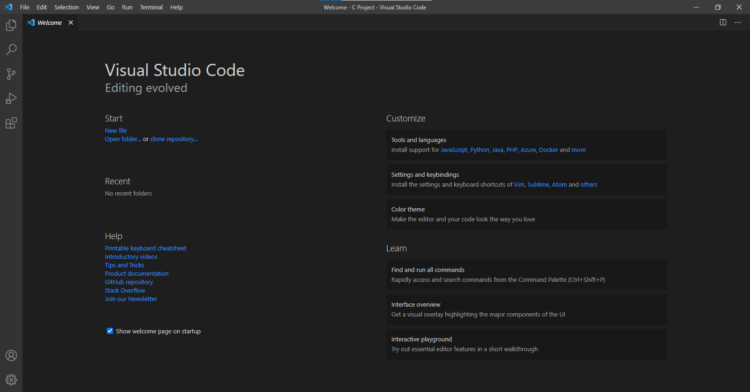Install Java language support link

(497, 150)
